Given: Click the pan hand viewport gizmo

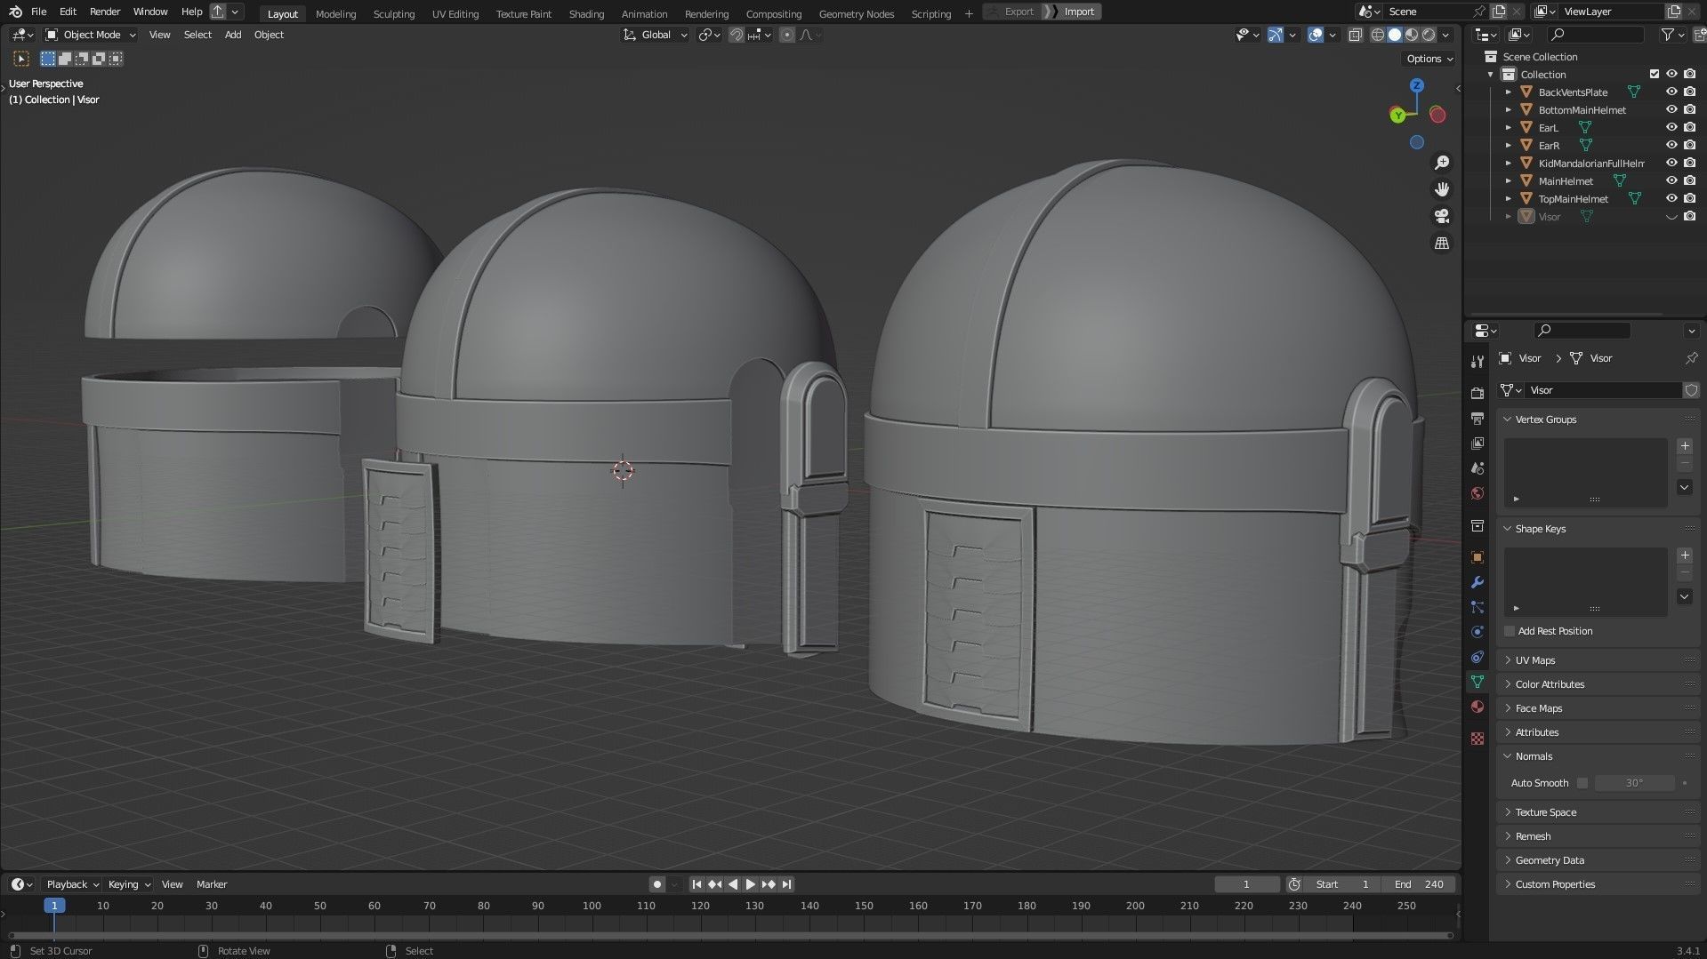Looking at the screenshot, I should pyautogui.click(x=1442, y=189).
